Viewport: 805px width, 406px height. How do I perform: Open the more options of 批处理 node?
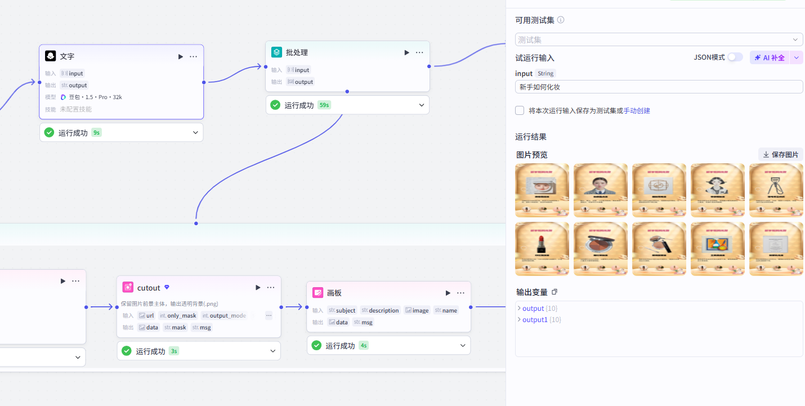[x=419, y=52]
